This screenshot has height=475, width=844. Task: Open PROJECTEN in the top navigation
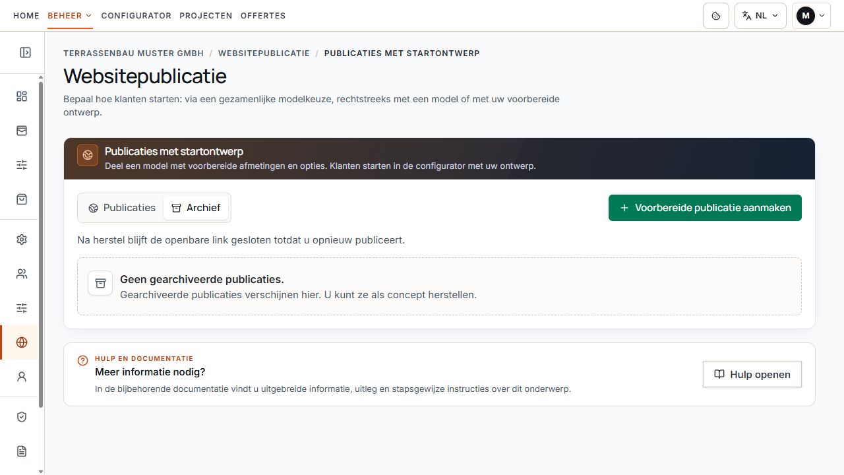(x=206, y=16)
